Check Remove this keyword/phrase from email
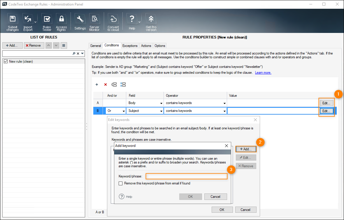Screen dimensions: 344x220 pos(120,183)
